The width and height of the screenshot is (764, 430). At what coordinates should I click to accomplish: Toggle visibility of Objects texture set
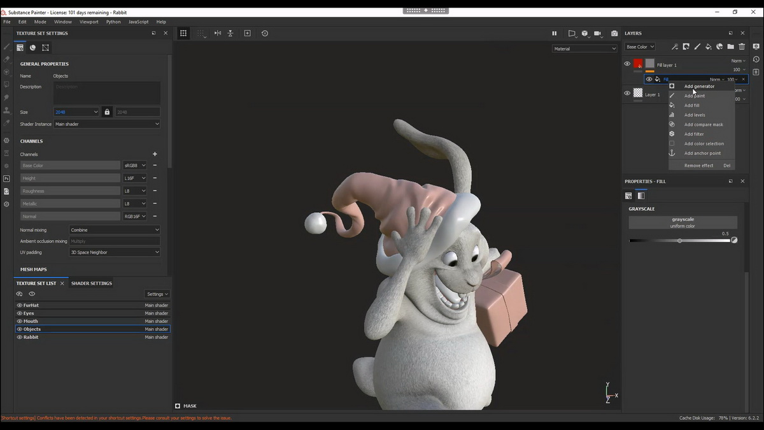[20, 329]
